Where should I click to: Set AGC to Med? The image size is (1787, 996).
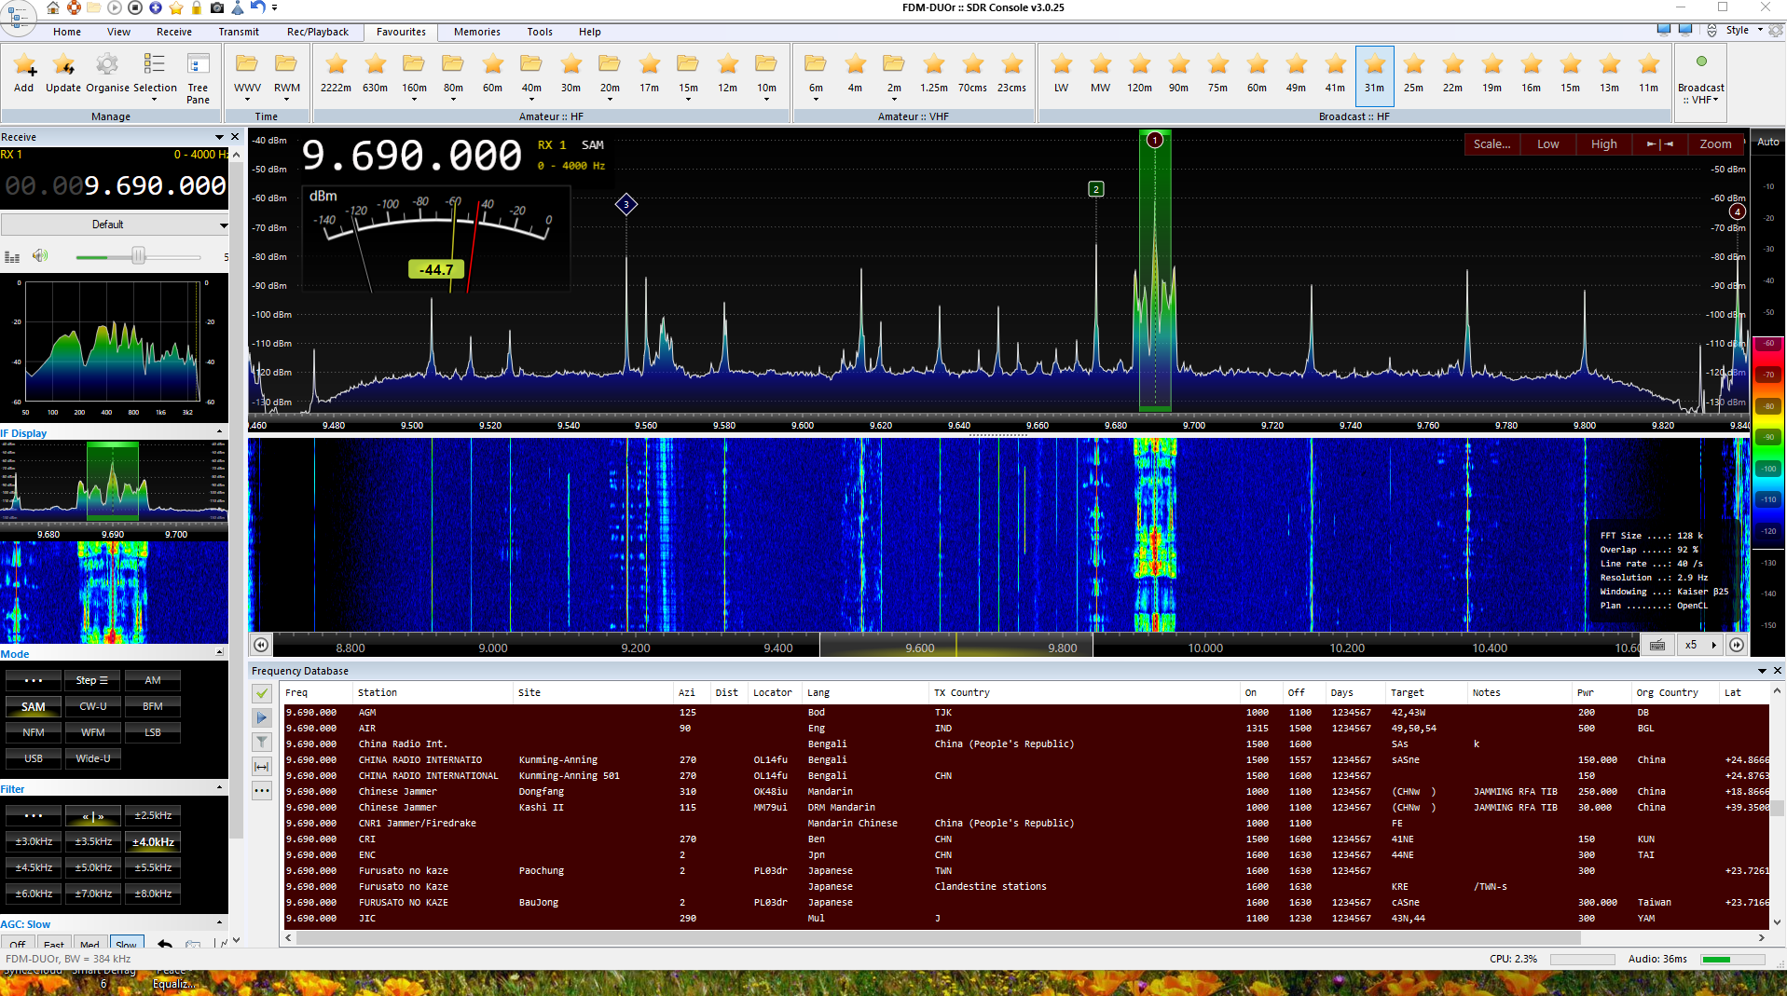[x=89, y=944]
